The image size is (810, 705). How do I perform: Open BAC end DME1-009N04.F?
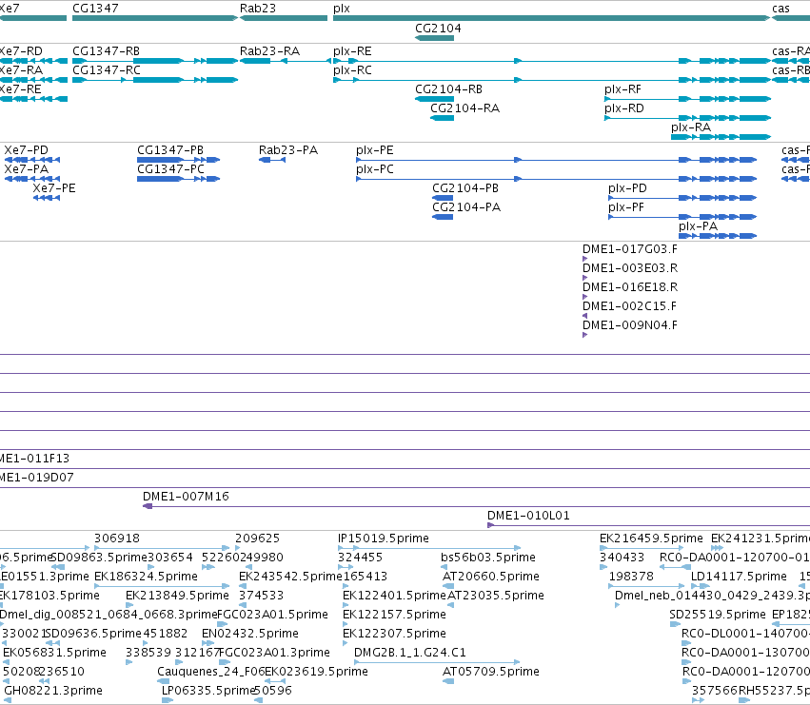tap(630, 325)
